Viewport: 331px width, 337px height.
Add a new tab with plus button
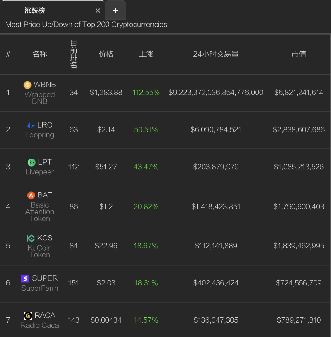pos(116,10)
